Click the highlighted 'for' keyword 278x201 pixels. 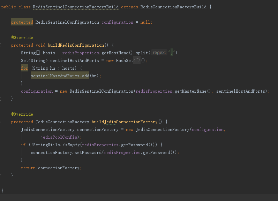[x=24, y=68]
